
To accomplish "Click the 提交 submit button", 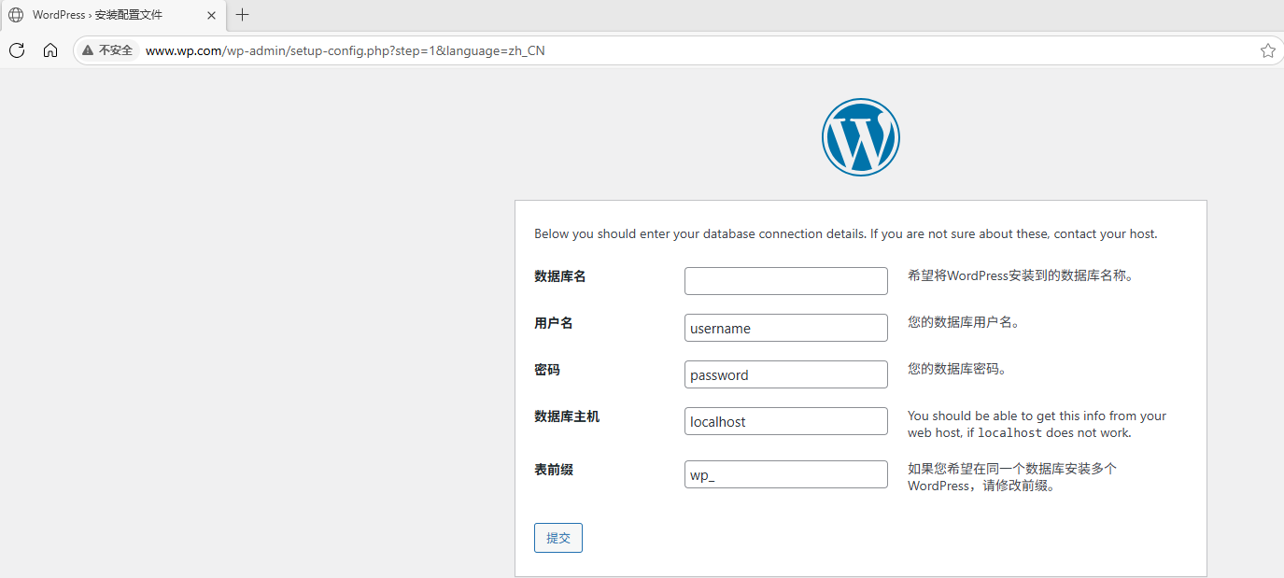I will 558,538.
